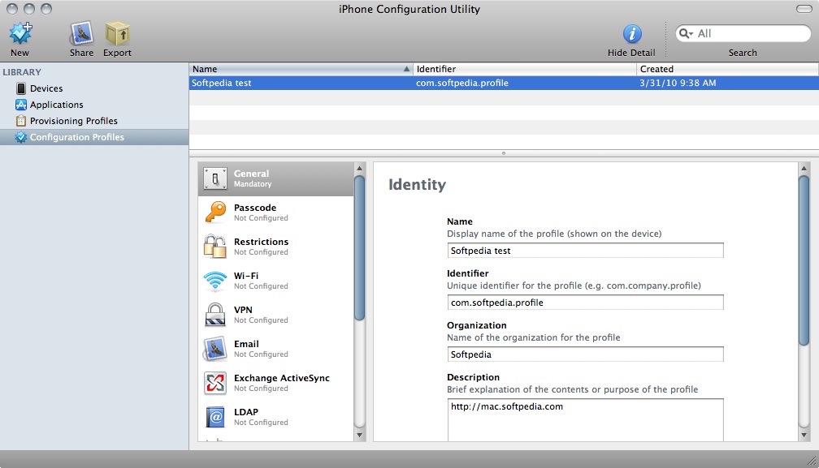Click the Hide Detail info icon
The image size is (819, 468).
click(x=632, y=34)
